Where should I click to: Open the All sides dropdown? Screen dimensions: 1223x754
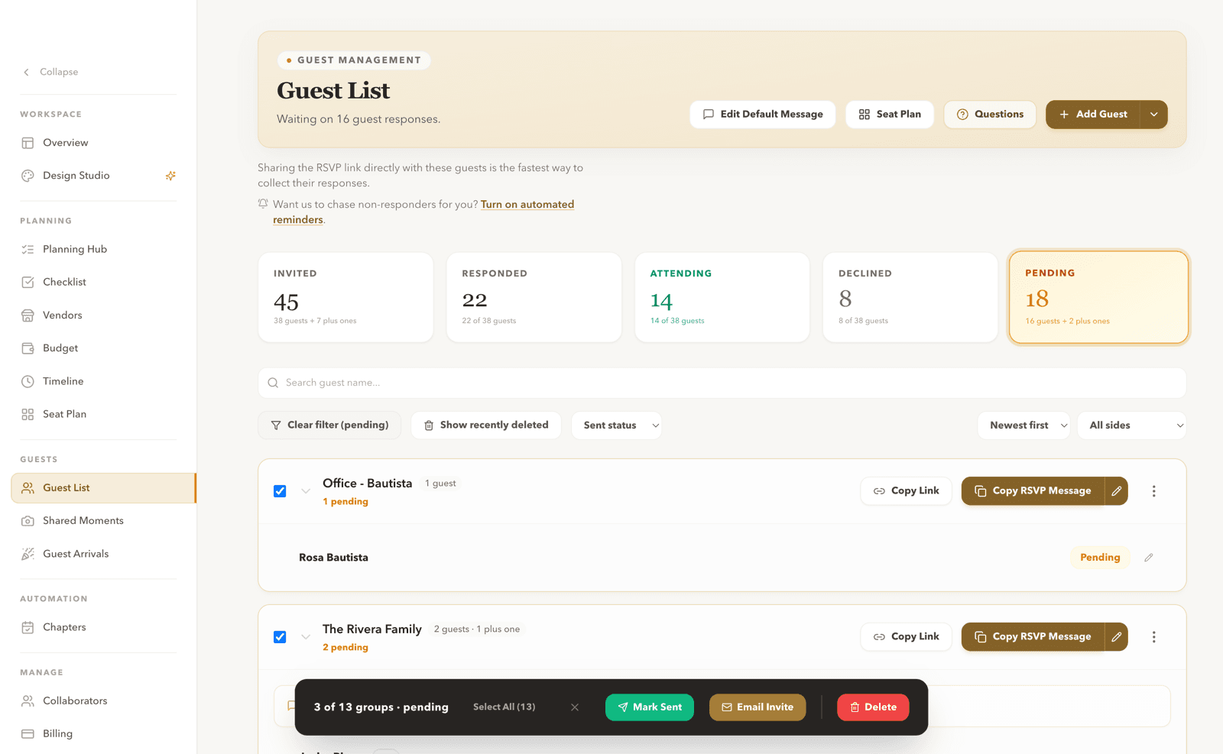pos(1132,426)
